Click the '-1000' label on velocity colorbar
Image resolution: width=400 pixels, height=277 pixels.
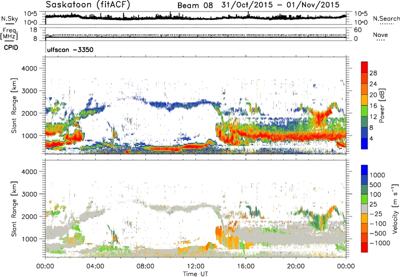379,243
